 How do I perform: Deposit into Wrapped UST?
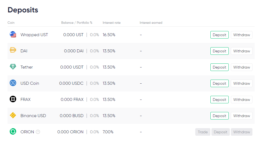click(x=219, y=35)
